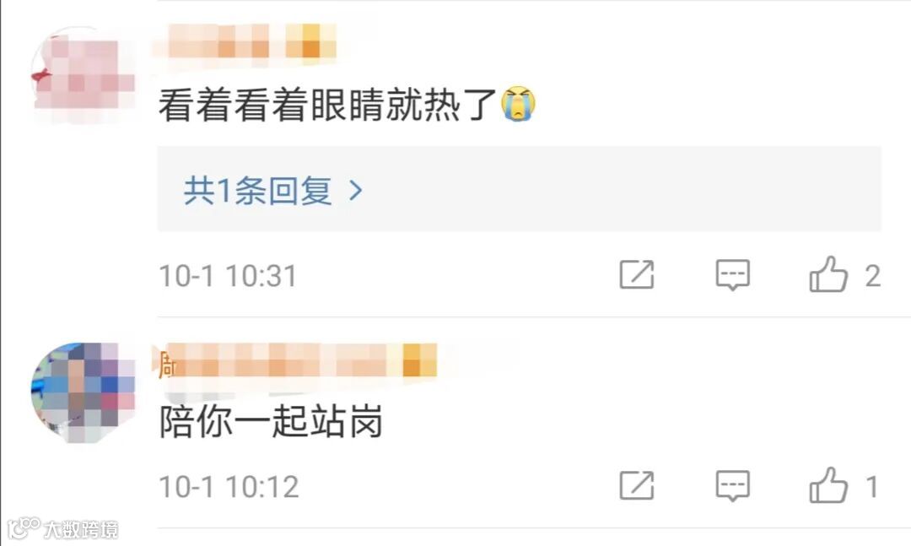Repost the 陪你一起站岗 comment
The width and height of the screenshot is (911, 546).
637,485
